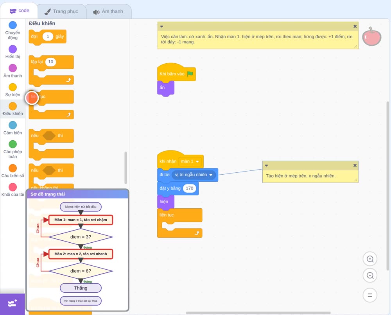Image resolution: width=391 pixels, height=315 pixels.
Task: Click the 1 value in the đợi block
Action: 48,36
